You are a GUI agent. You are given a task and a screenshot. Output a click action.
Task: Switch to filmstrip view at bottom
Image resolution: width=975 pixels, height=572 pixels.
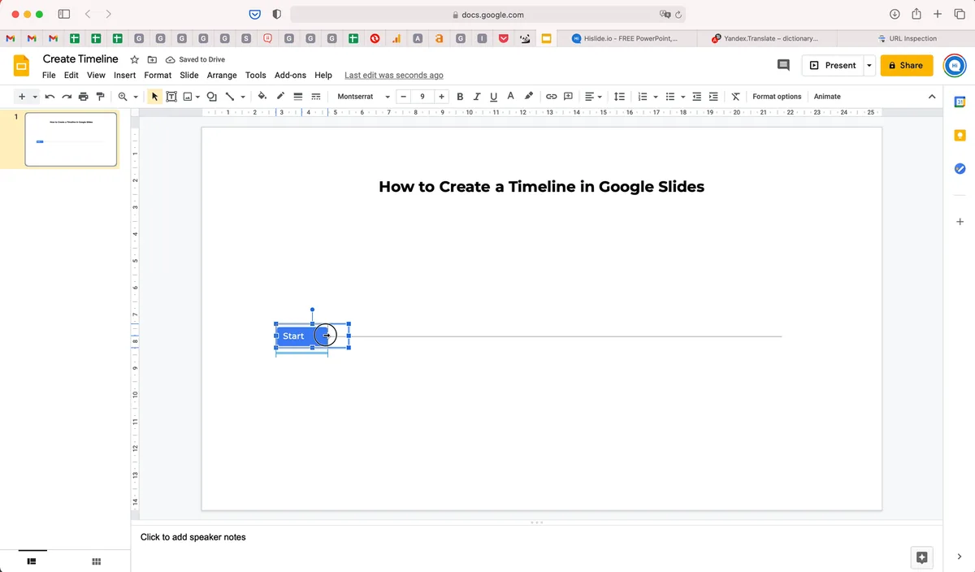coord(32,561)
